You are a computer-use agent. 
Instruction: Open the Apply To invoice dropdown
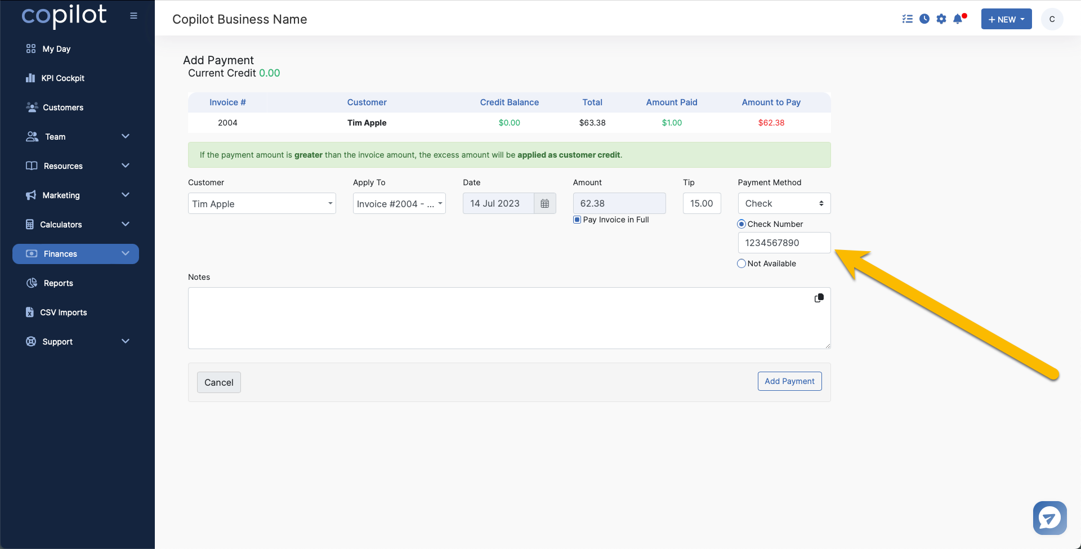[399, 203]
